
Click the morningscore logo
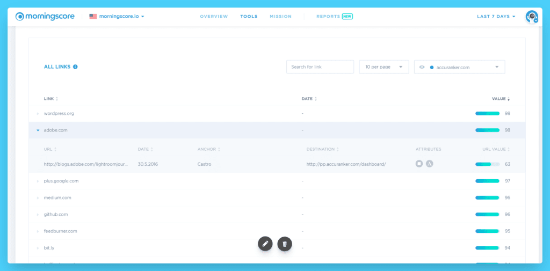45,17
